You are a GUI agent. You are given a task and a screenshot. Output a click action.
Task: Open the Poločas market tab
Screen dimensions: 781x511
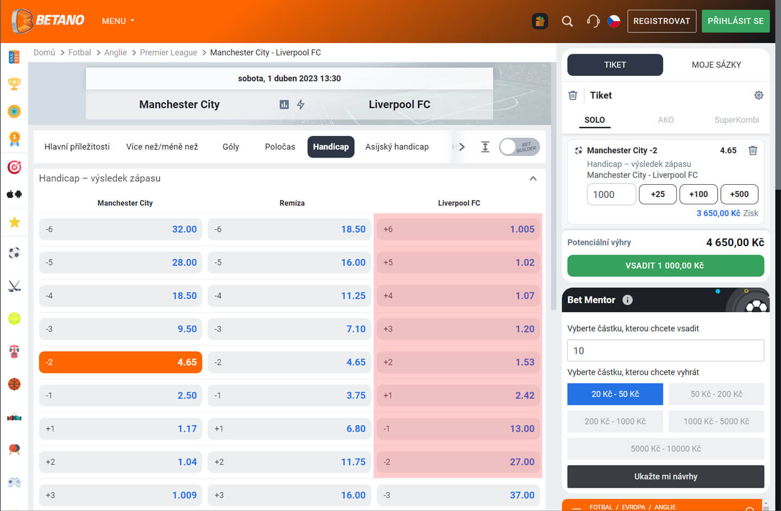click(x=280, y=147)
